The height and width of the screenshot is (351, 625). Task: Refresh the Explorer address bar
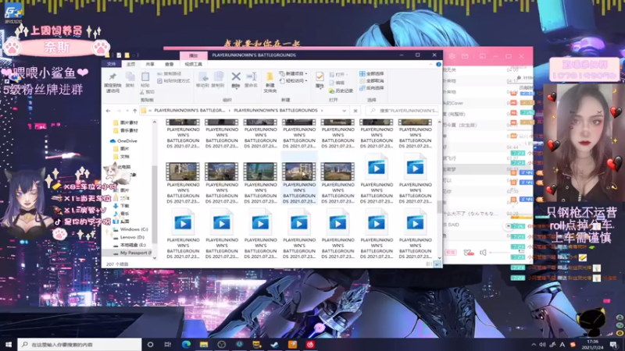(x=355, y=111)
